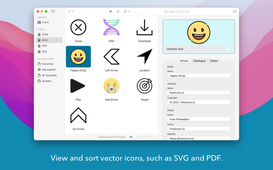This screenshot has width=273, height=170.
Task: Select the Target icon thumbnail
Action: click(x=145, y=86)
